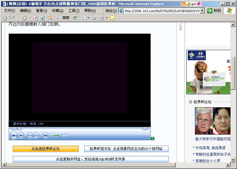237x169 pixels.
Task: Skip to next track in media player
Action: (x=36, y=135)
